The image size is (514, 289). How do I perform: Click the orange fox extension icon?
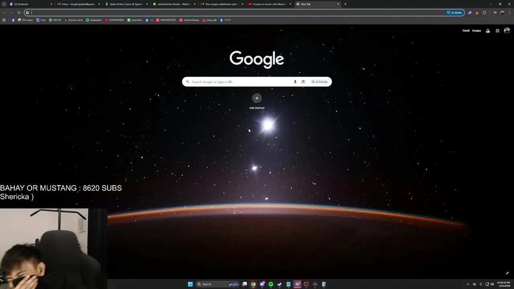click(477, 12)
